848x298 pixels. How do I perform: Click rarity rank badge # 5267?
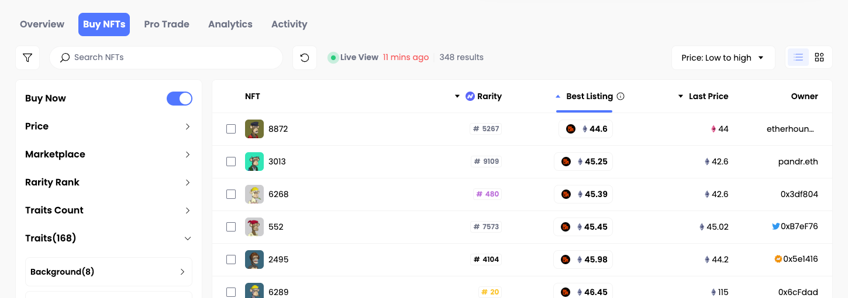click(x=486, y=129)
